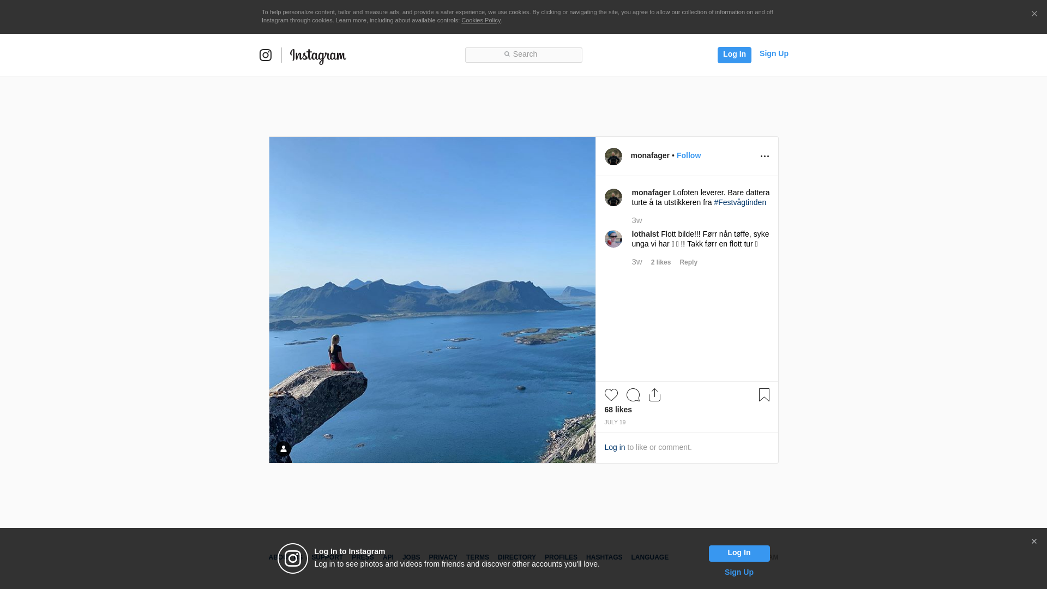Click the HASHTAGS footer menu item
This screenshot has height=589, width=1047.
[604, 557]
